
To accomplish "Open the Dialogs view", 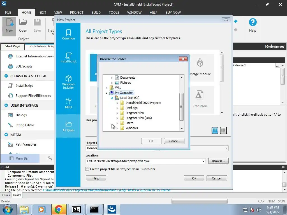I will pyautogui.click(x=18, y=115).
